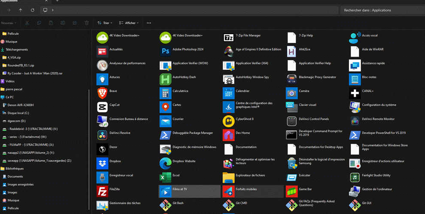Start CyberGhost 8 application

pyautogui.click(x=228, y=121)
